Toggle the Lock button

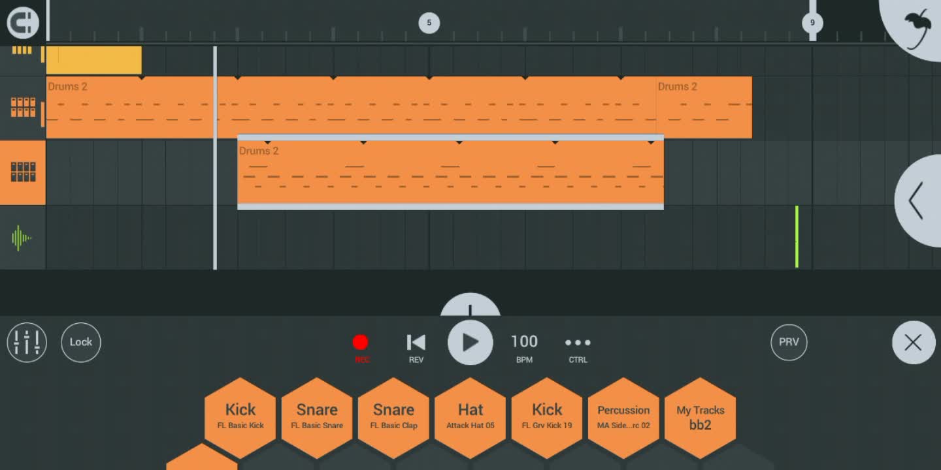pyautogui.click(x=81, y=342)
